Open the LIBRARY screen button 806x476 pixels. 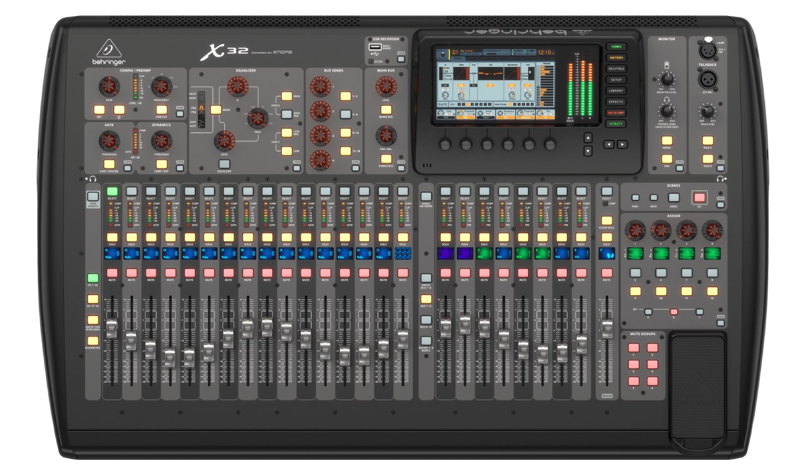[616, 91]
